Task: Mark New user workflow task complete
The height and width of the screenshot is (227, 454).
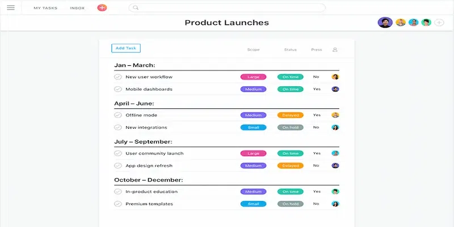Action: pos(117,77)
